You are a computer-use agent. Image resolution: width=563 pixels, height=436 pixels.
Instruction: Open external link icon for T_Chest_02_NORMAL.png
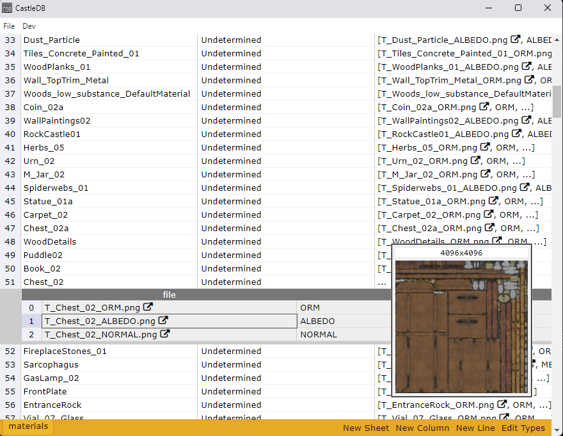165,334
